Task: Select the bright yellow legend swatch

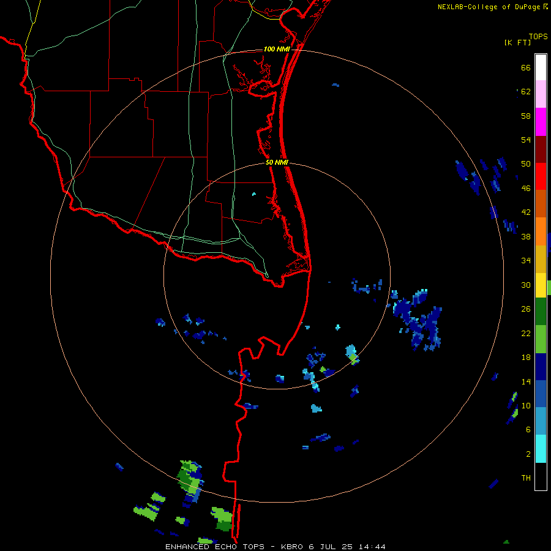Action: (x=541, y=285)
